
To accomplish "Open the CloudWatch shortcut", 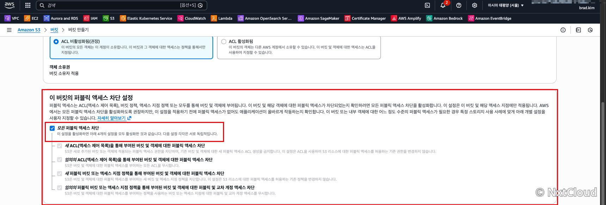I will (192, 18).
